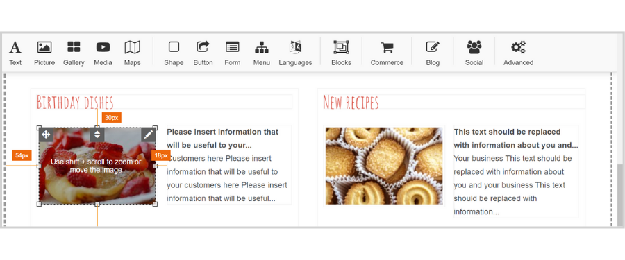Viewport: 625px width, 260px height.
Task: Insert a Media element
Action: 103,53
